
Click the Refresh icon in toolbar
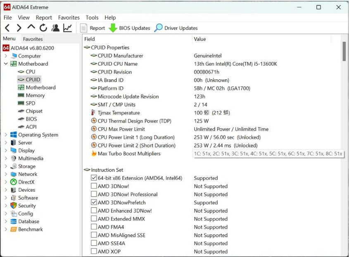point(43,28)
